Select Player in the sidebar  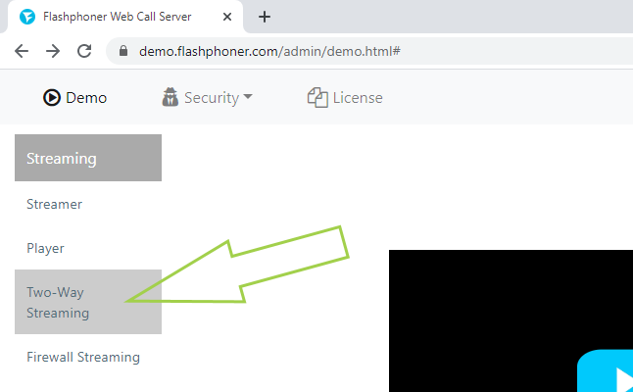pyautogui.click(x=45, y=248)
